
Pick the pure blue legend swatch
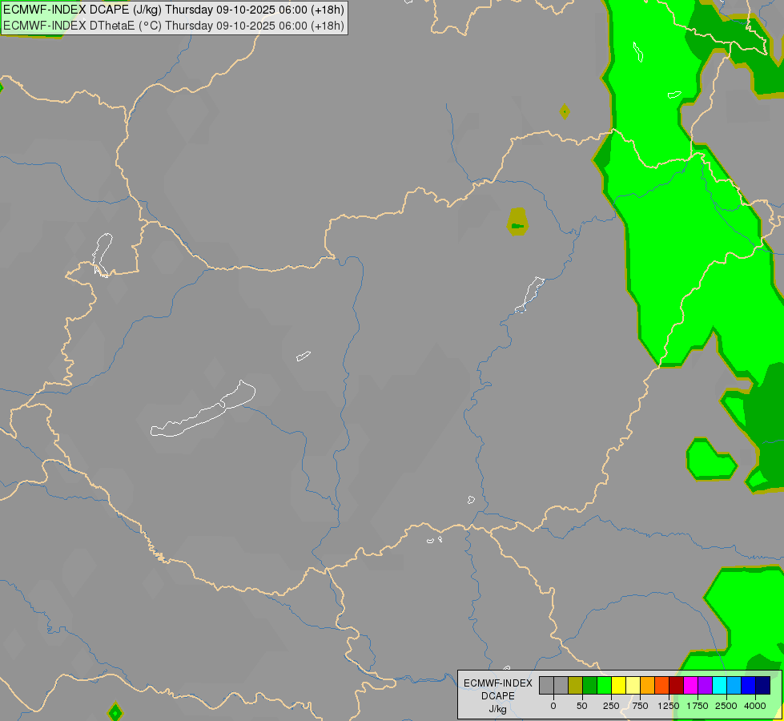[749, 685]
